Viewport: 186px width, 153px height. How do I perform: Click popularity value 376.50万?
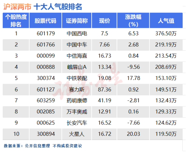pyautogui.click(x=166, y=34)
